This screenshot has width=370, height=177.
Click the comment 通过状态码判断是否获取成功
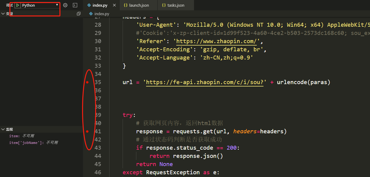[x=180, y=140]
